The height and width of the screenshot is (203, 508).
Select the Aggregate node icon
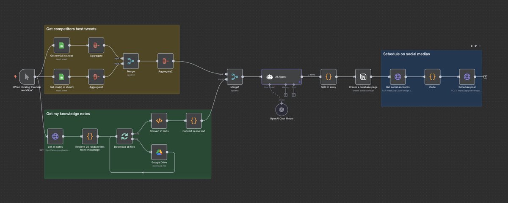[x=96, y=45]
